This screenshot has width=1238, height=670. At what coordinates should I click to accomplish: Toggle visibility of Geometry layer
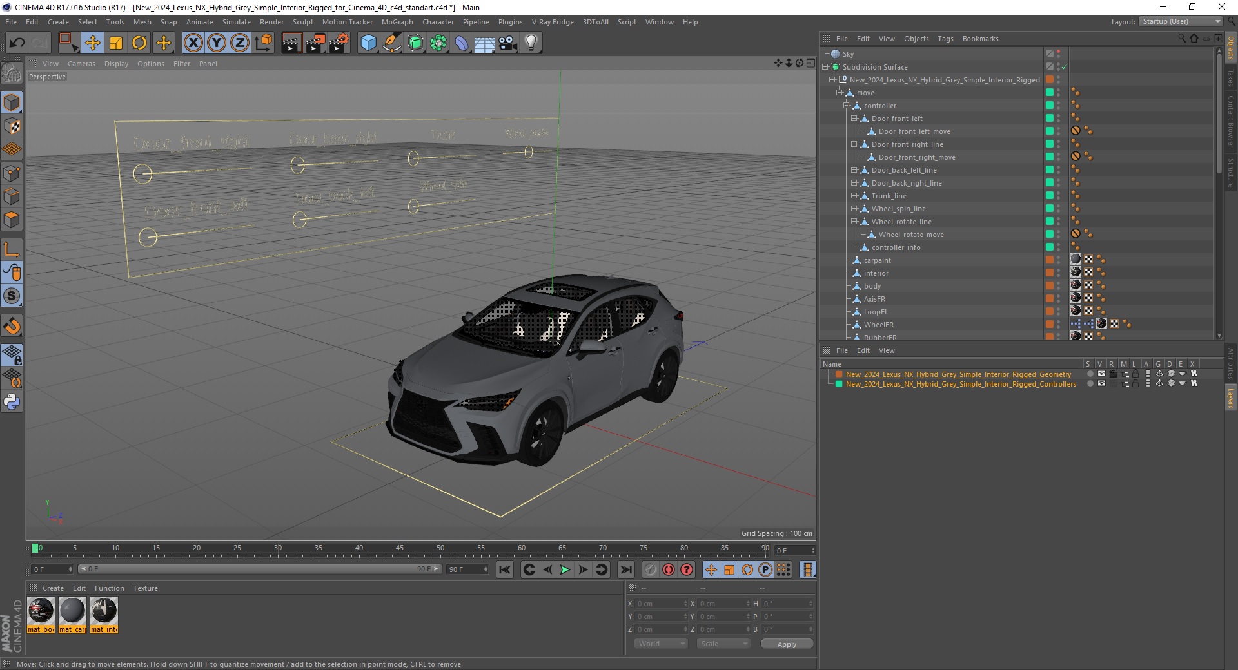[1101, 374]
